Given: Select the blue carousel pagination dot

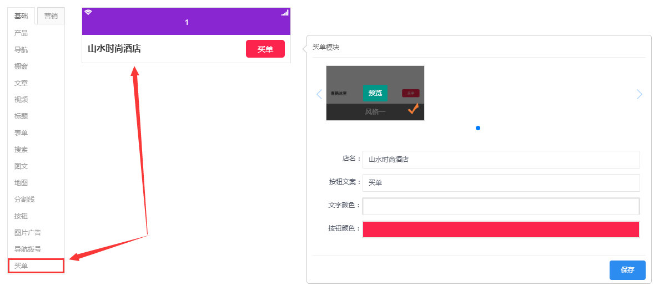Looking at the screenshot, I should (478, 128).
